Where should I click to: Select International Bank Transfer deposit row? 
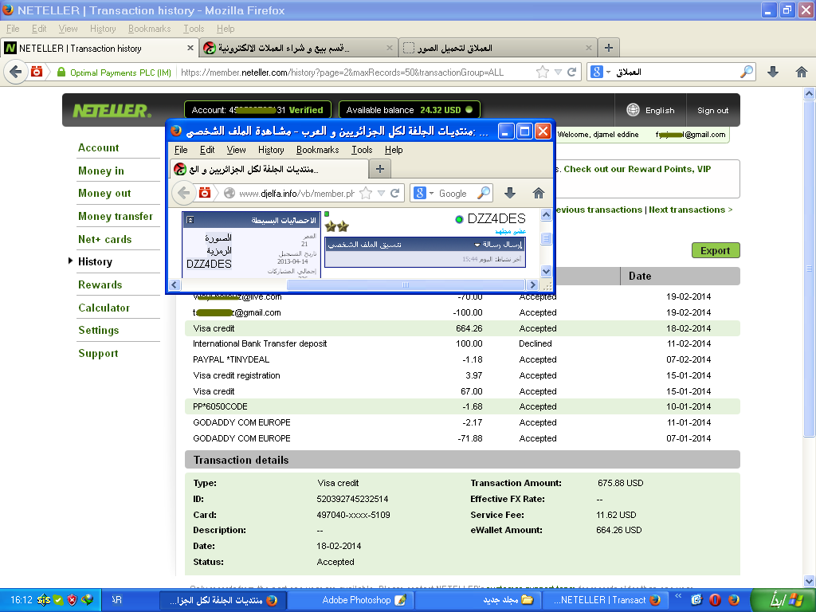[462, 343]
